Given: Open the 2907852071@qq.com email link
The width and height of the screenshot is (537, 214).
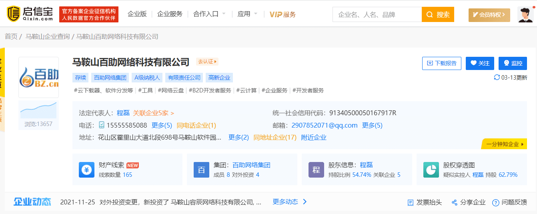Looking at the screenshot, I should click(x=325, y=125).
